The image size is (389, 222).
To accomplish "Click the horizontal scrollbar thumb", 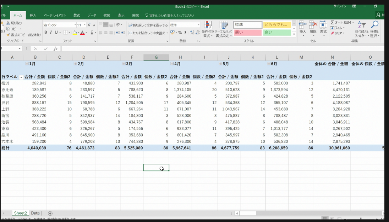I will [248, 213].
